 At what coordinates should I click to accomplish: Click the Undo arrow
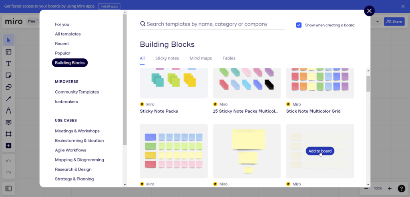click(9, 161)
